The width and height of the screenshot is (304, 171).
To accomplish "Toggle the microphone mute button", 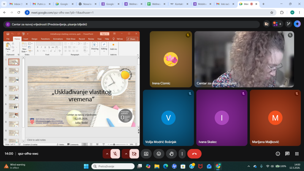I will click(x=115, y=154).
